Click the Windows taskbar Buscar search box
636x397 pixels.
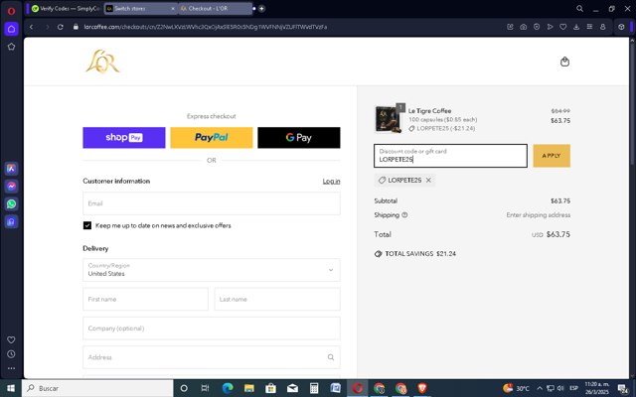(x=97, y=388)
